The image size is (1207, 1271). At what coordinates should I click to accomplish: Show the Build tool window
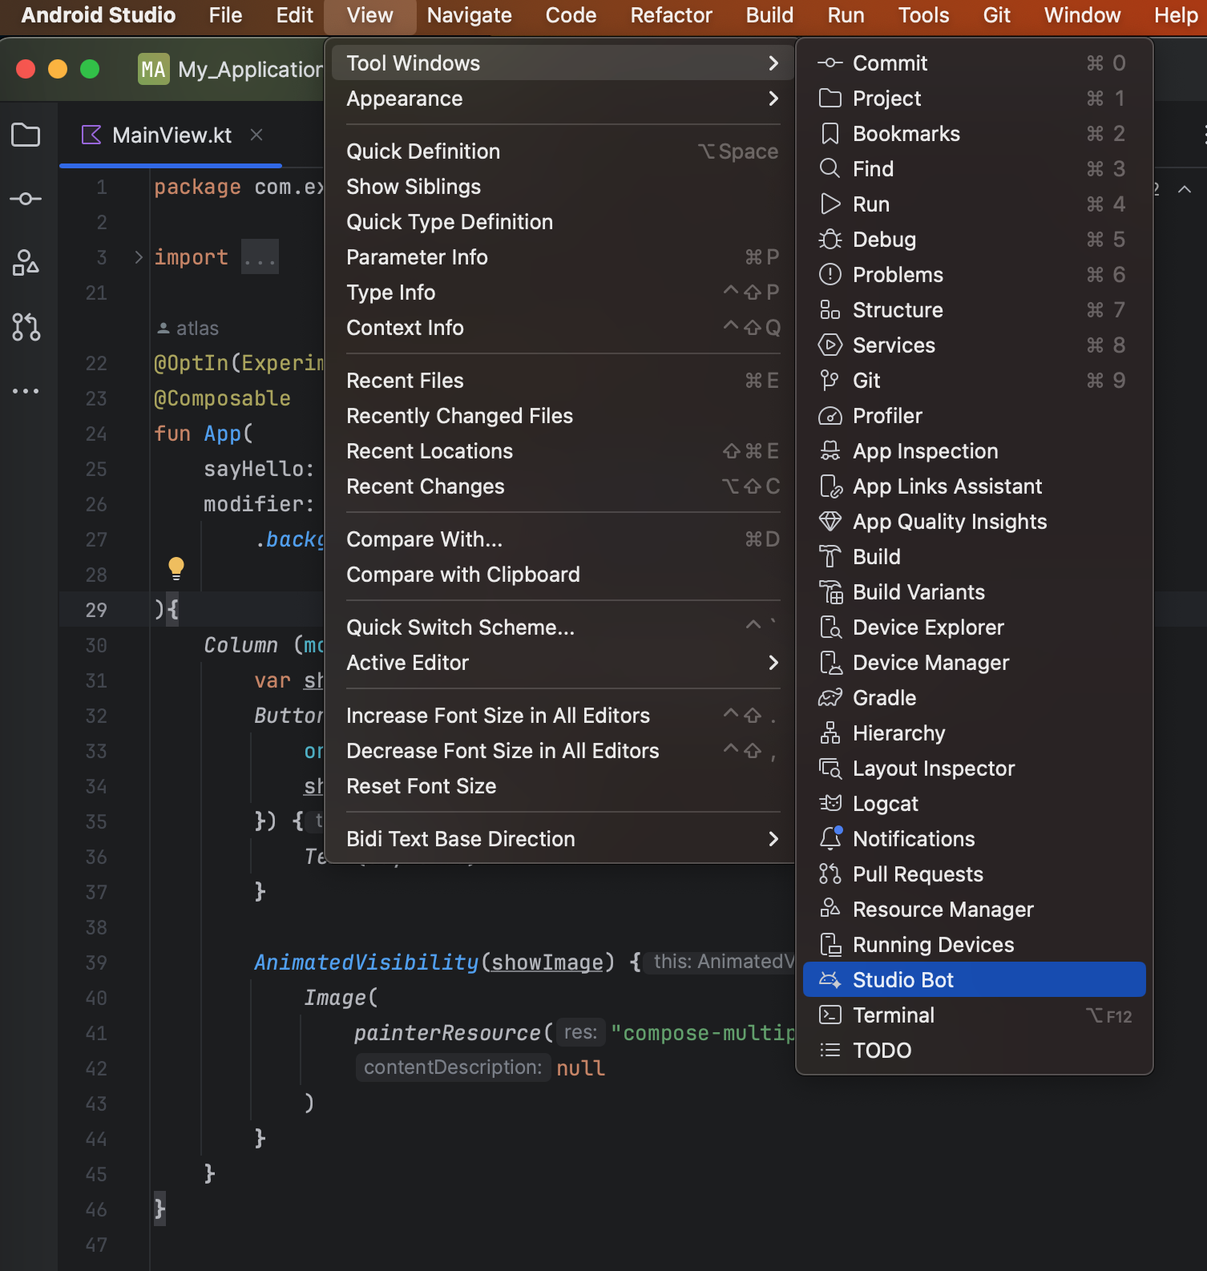974,556
